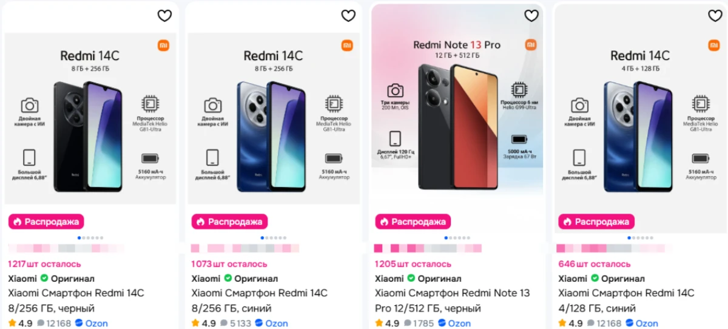Add black Redmi 14C 8/256 to favorites
Image resolution: width=728 pixels, height=329 pixels.
pyautogui.click(x=164, y=16)
